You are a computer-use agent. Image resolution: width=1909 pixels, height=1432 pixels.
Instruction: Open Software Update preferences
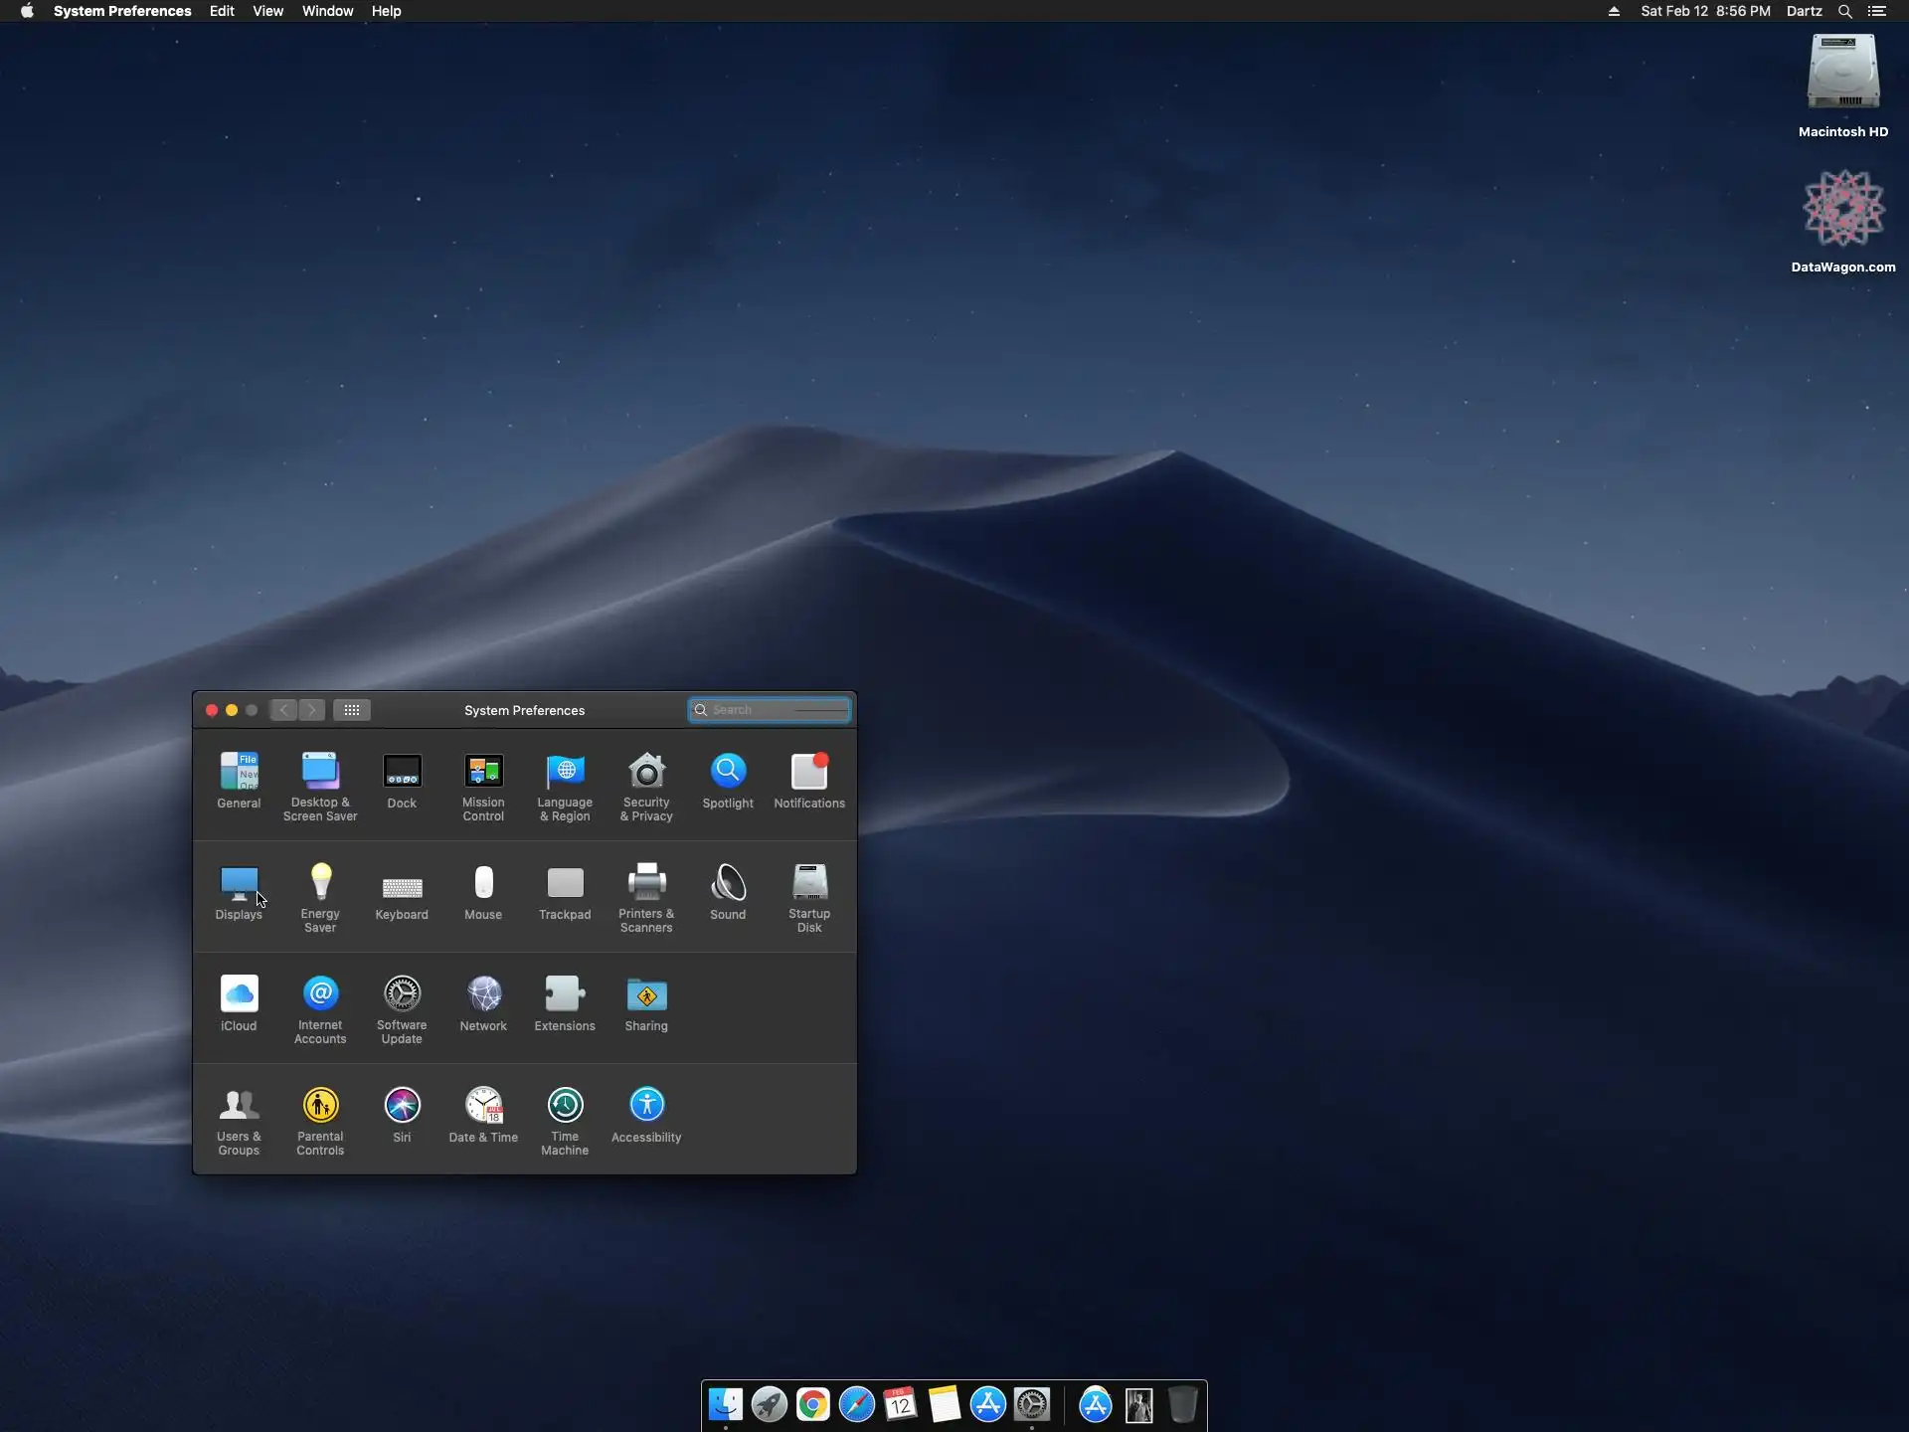(402, 994)
